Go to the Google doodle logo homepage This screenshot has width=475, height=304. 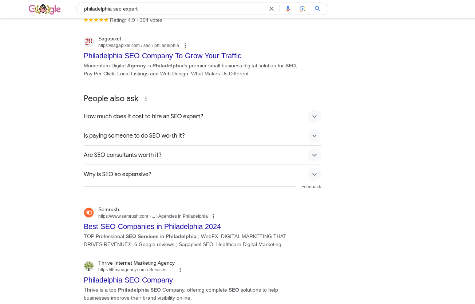pos(45,9)
